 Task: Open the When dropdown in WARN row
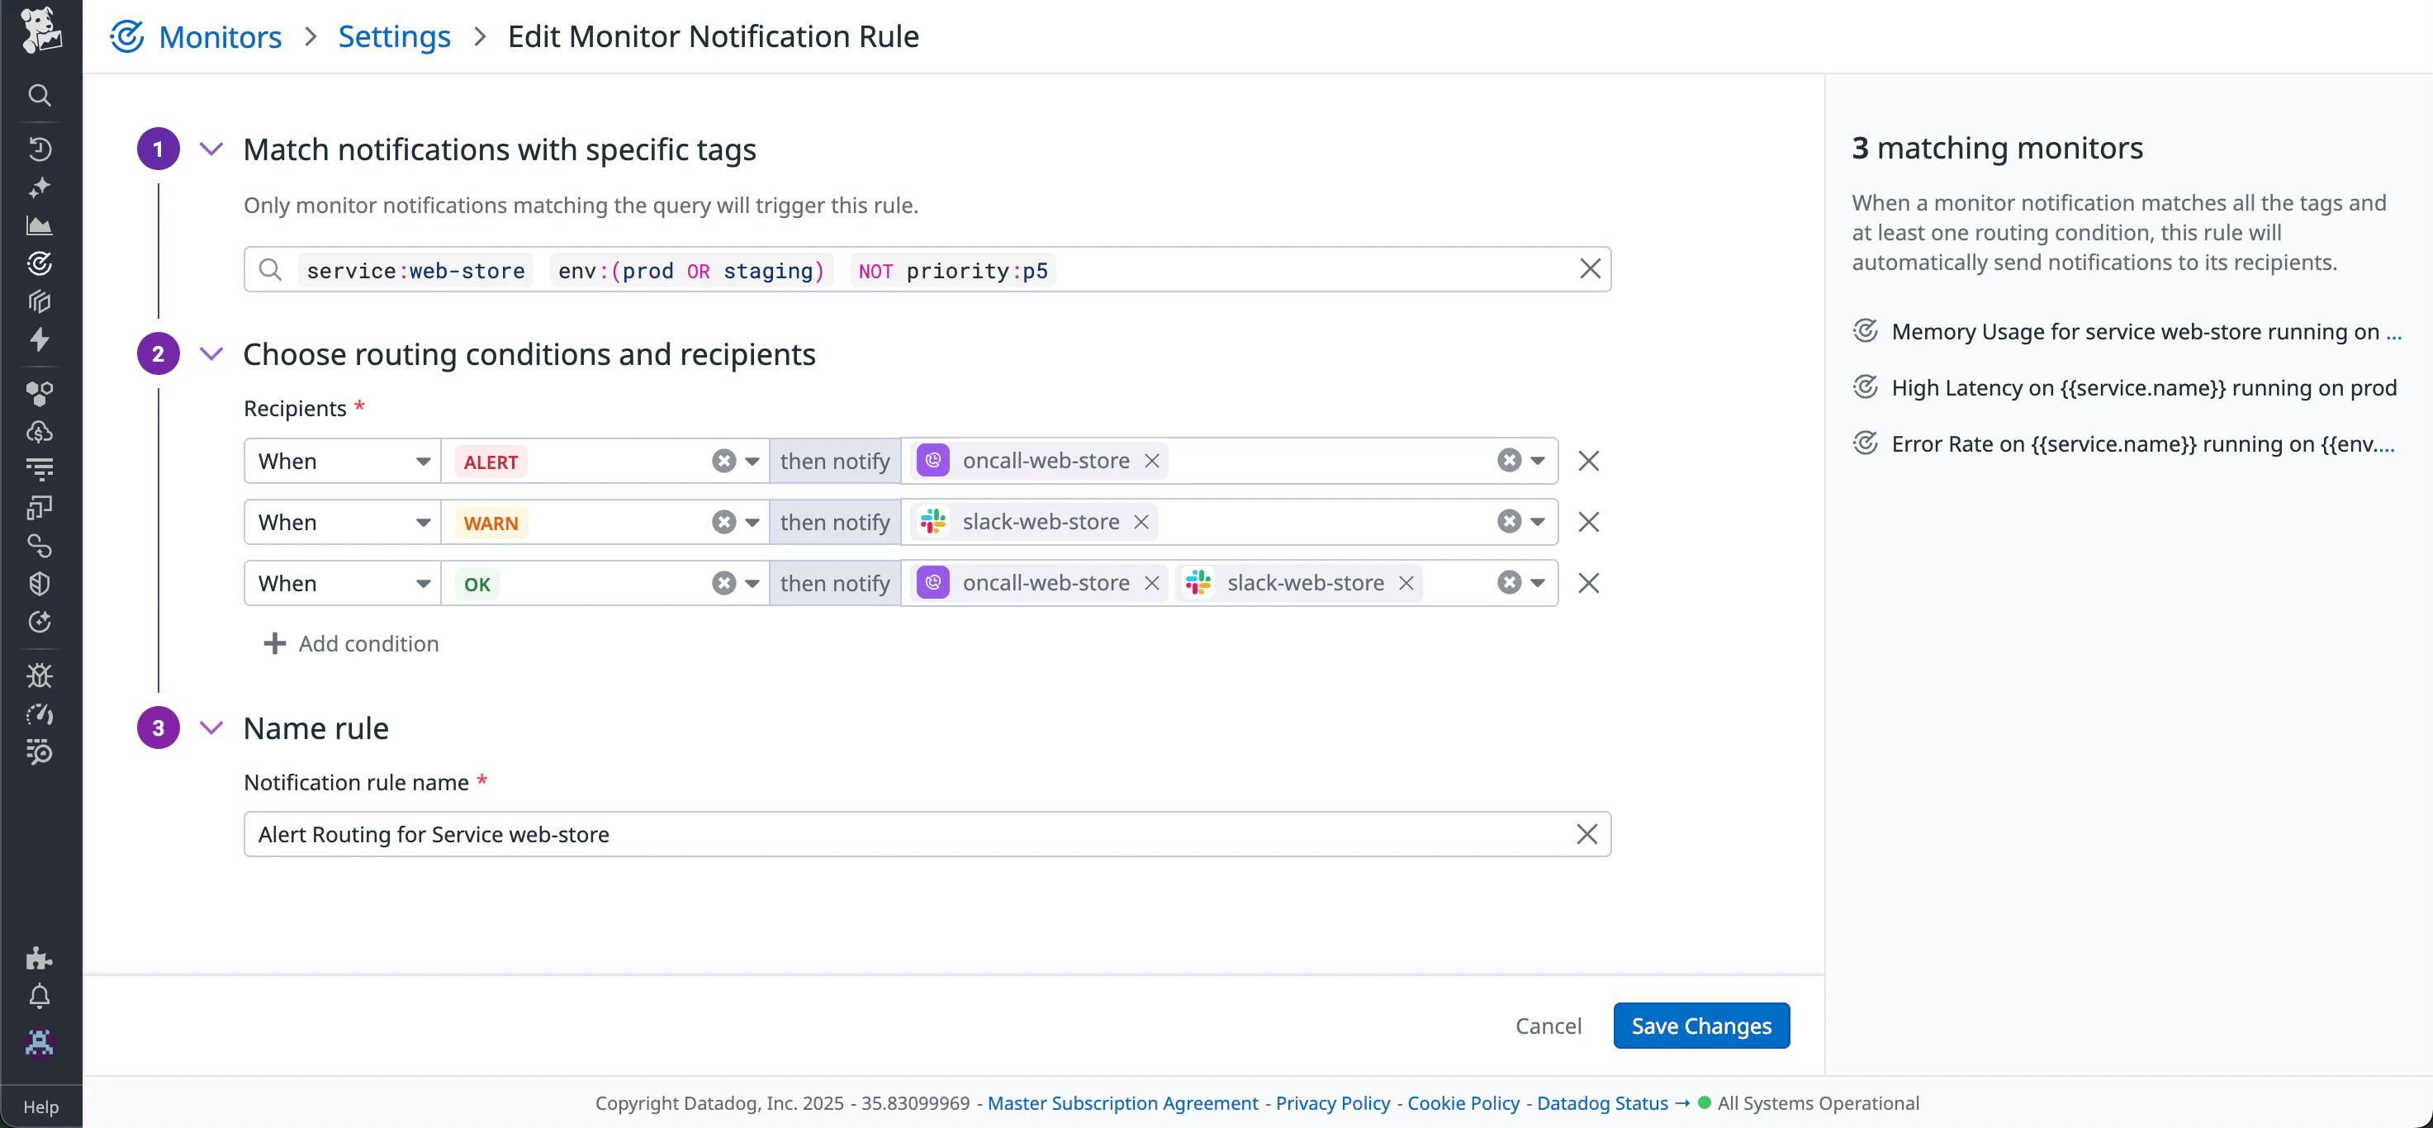pos(343,522)
